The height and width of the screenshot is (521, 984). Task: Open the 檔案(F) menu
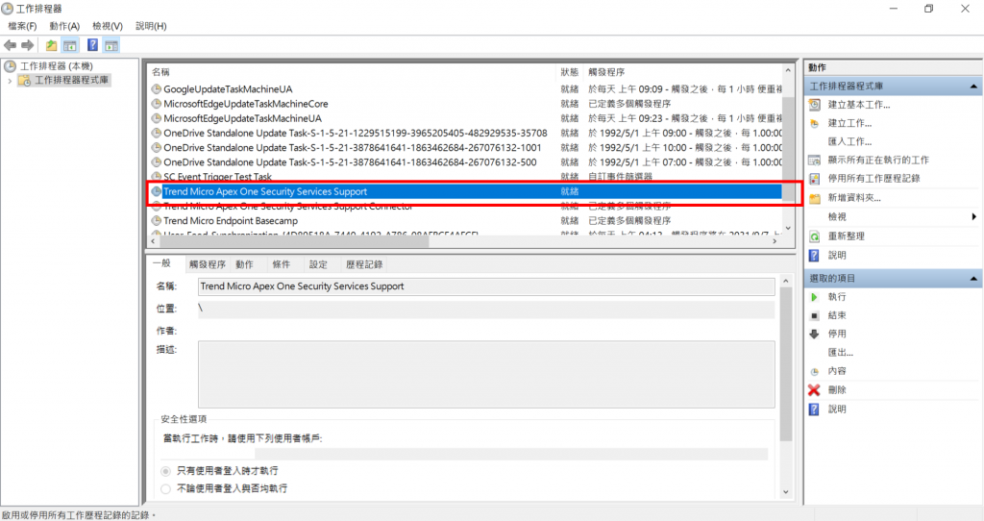click(x=23, y=26)
